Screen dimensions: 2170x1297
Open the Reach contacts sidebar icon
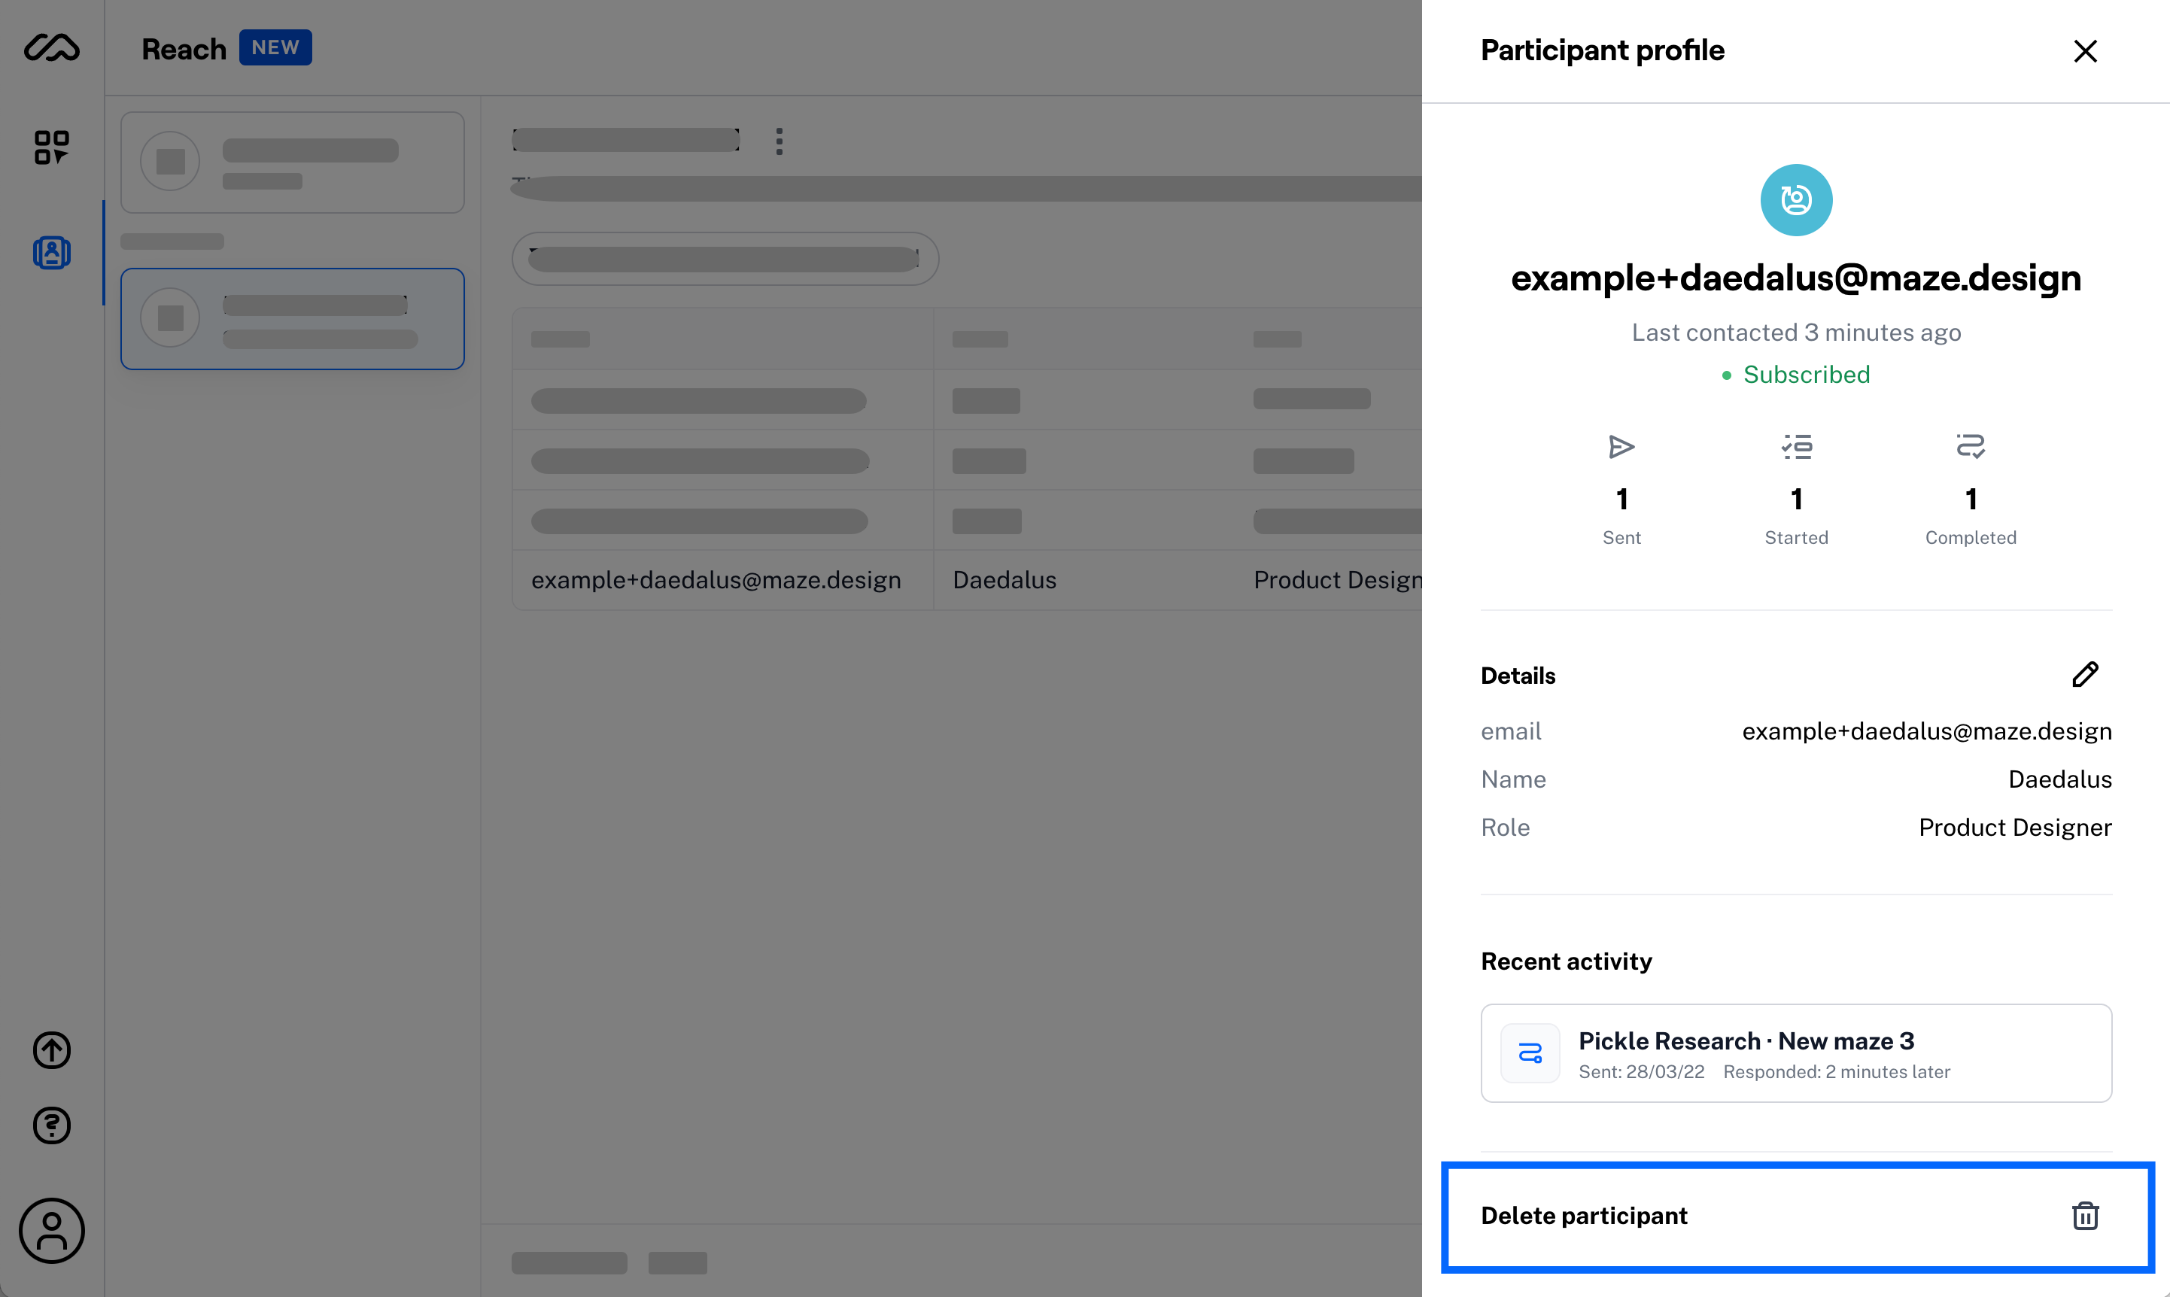(52, 253)
